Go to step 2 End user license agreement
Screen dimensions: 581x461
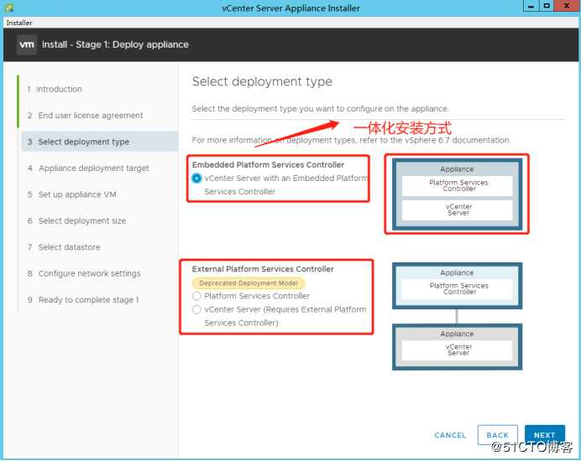point(85,116)
